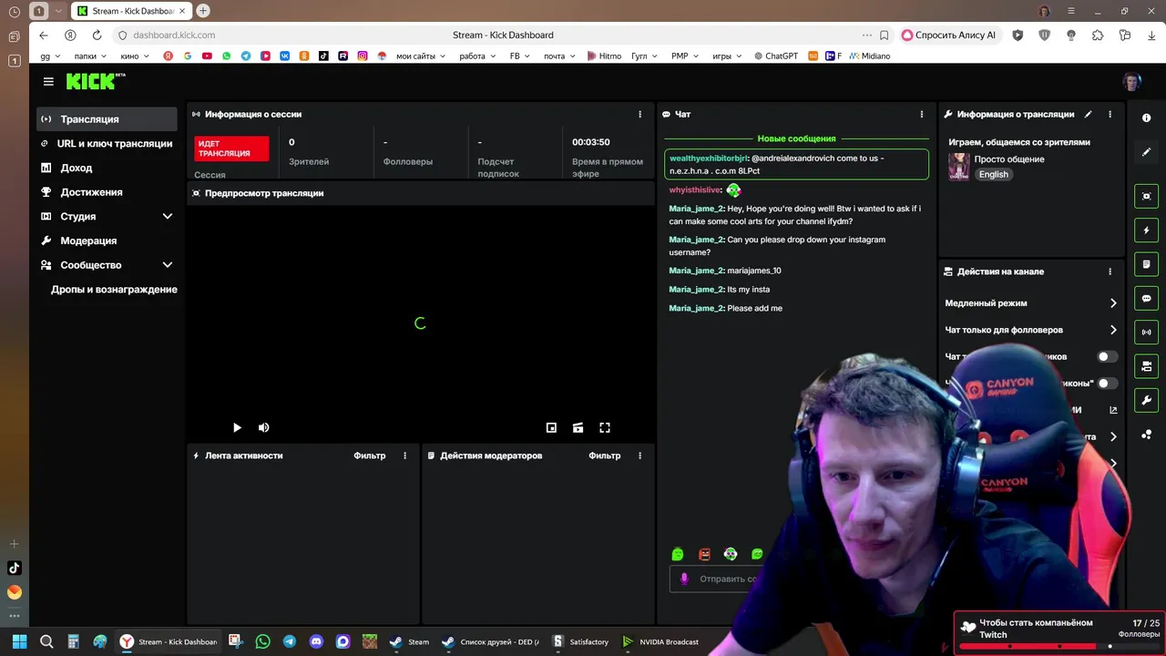Open Действия на канале panel options
The image size is (1166, 656).
coord(1110,272)
